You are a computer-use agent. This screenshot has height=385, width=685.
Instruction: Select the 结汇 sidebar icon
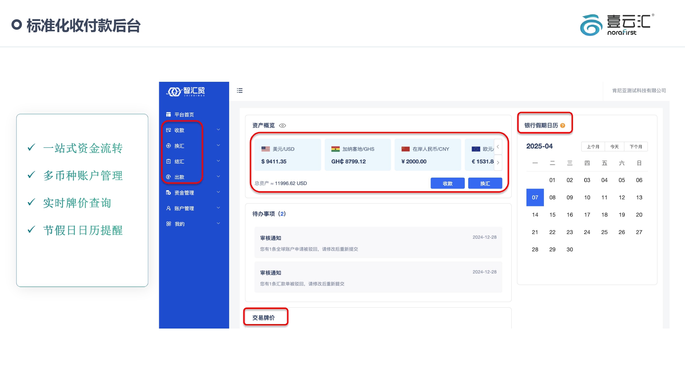click(x=168, y=162)
